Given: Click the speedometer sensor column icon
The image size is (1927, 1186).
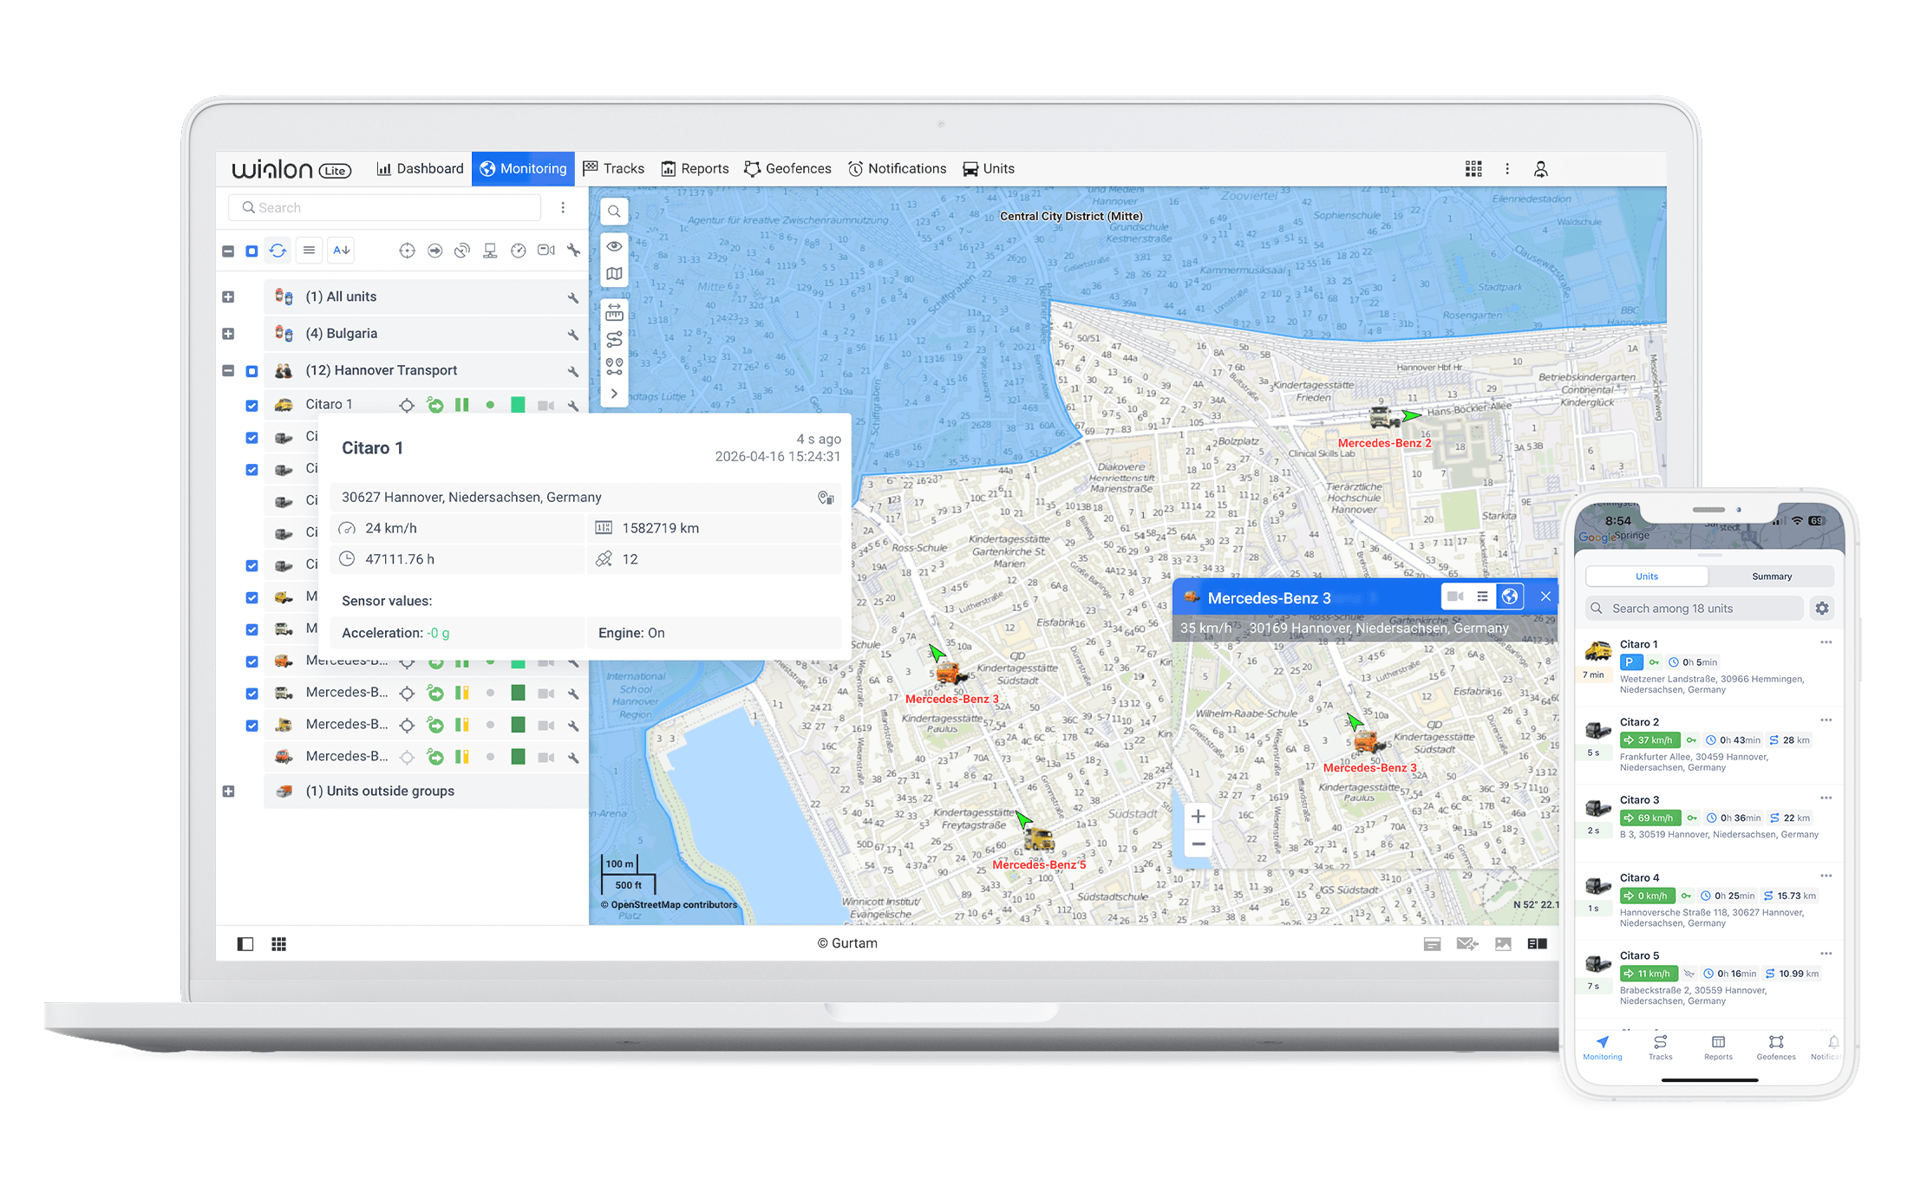Looking at the screenshot, I should point(519,251).
